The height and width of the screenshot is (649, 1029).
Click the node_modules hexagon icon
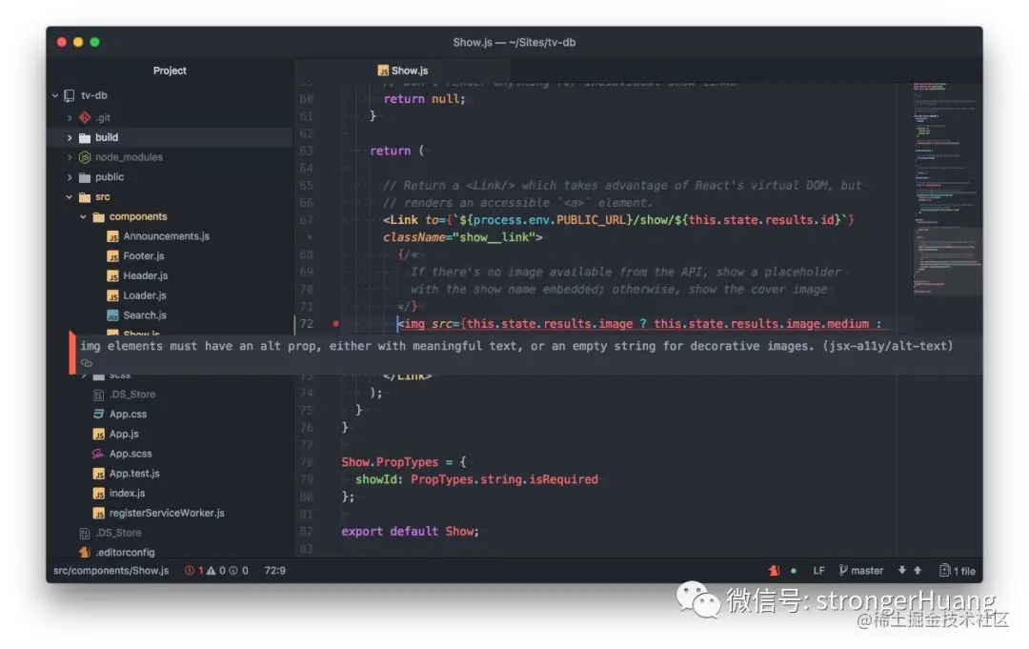85,157
